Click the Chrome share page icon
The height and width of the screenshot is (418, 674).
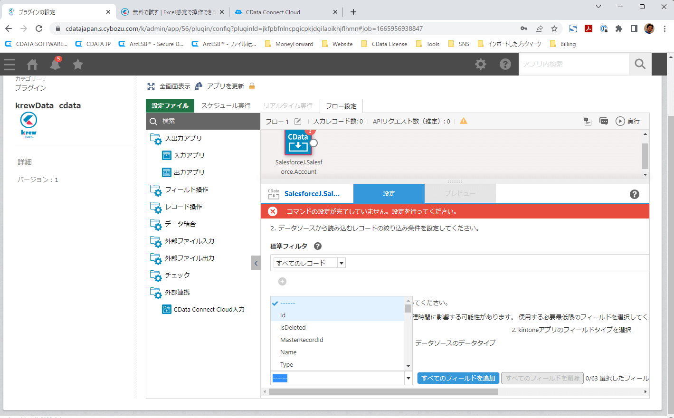539,28
